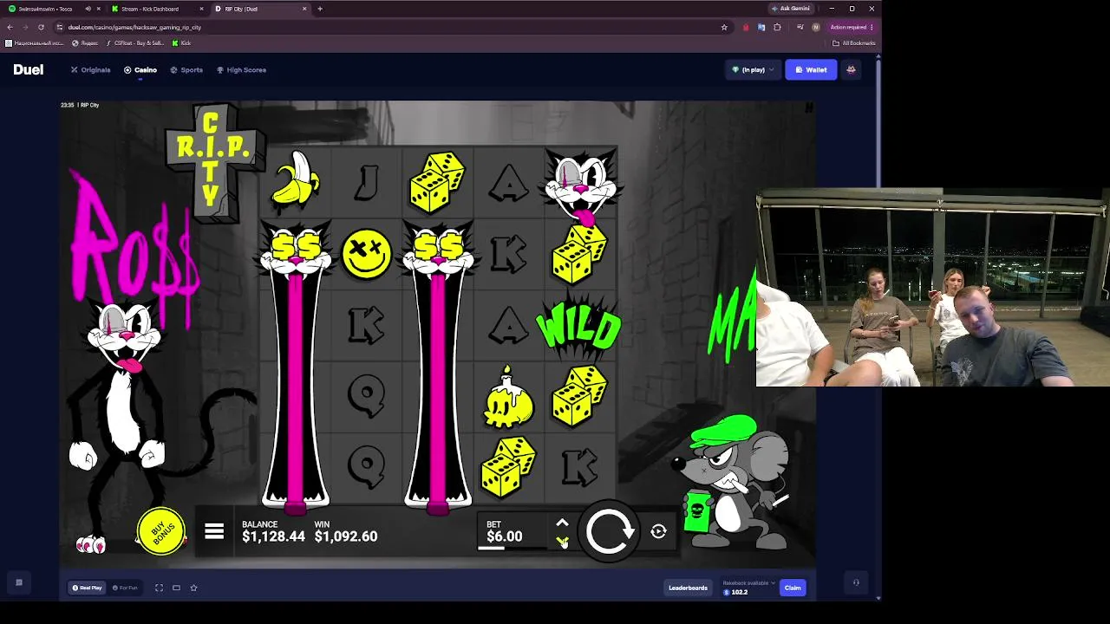
Task: Expand the in-play balance dropdown
Action: pos(753,69)
